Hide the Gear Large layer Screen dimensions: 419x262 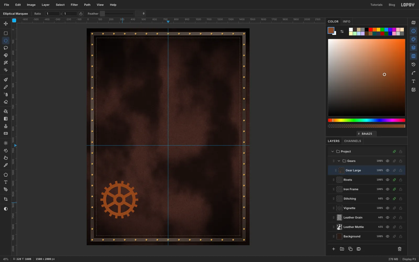click(x=388, y=170)
